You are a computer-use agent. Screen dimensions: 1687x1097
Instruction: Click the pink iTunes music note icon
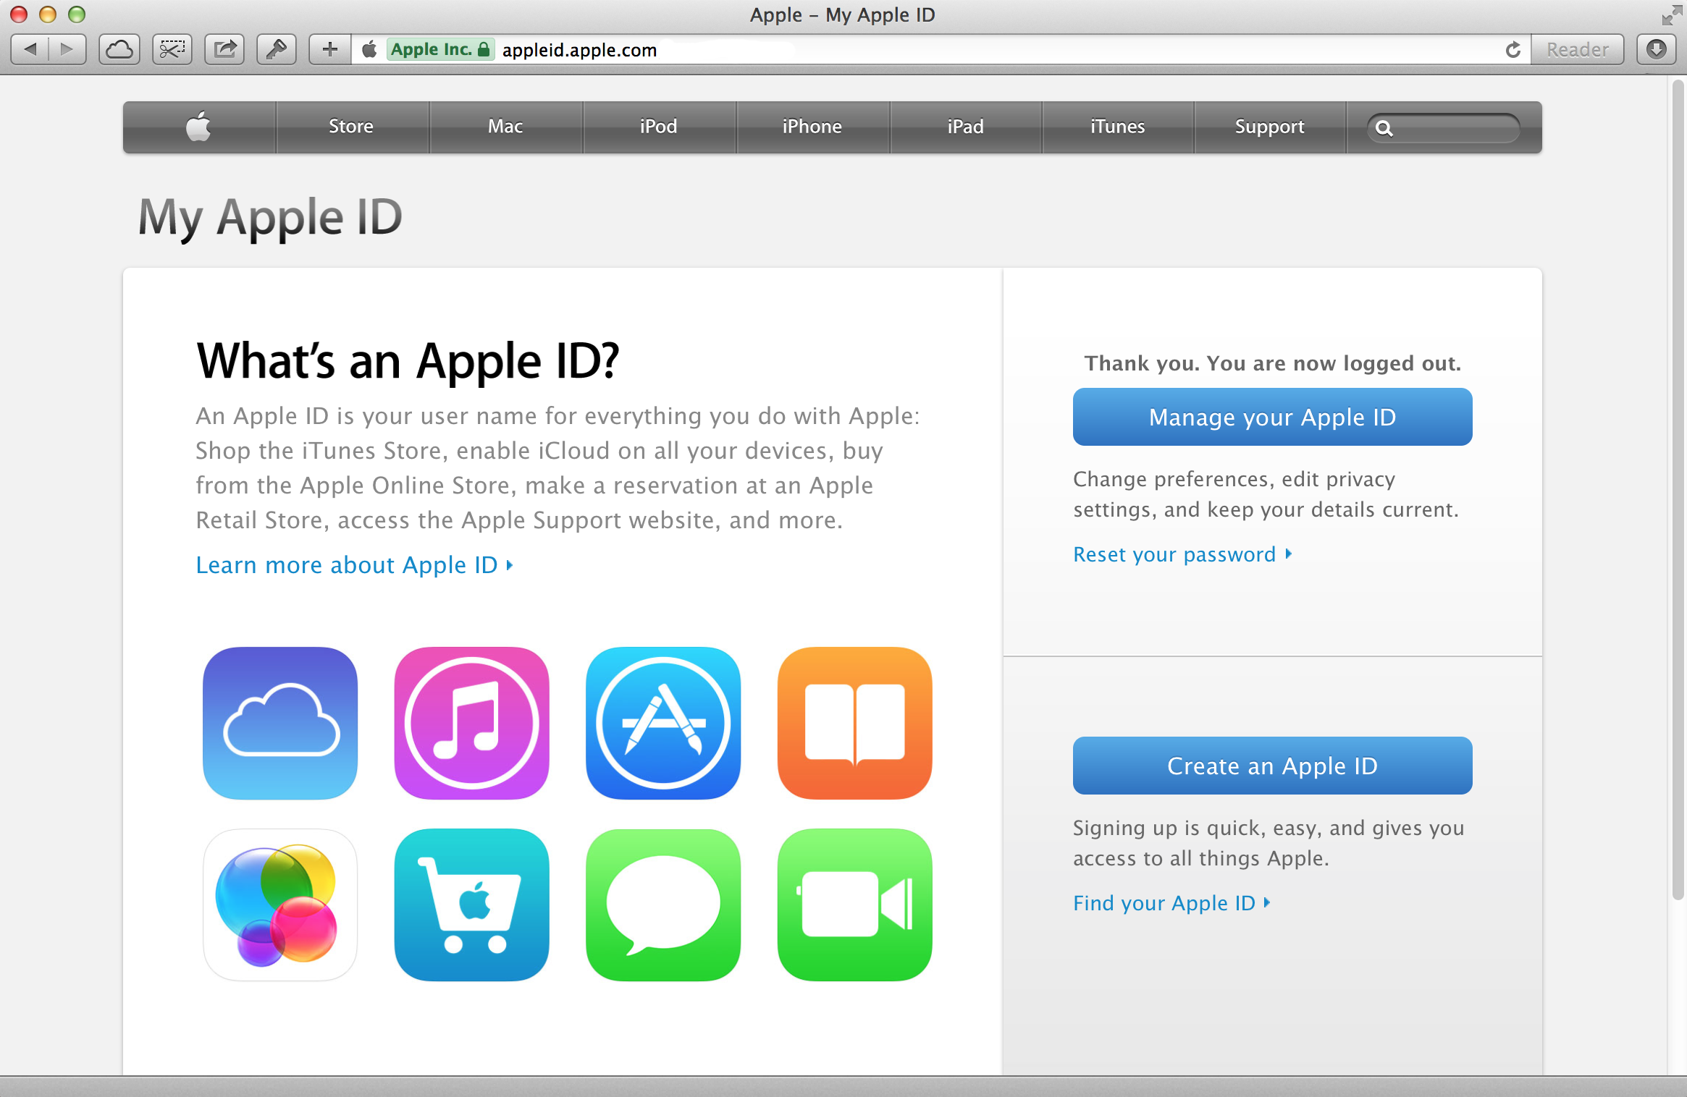click(x=471, y=723)
